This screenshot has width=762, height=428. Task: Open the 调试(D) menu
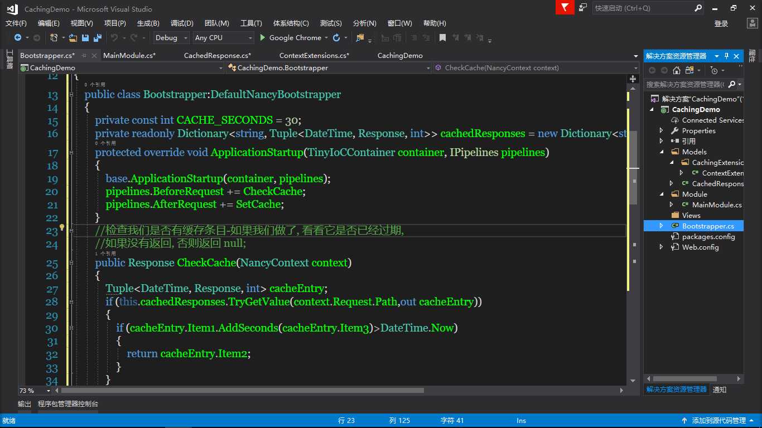(x=182, y=23)
